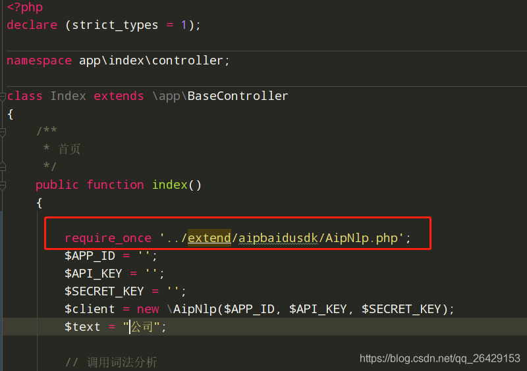Click AipNlp.php in the require path
527x371 pixels.
point(361,238)
